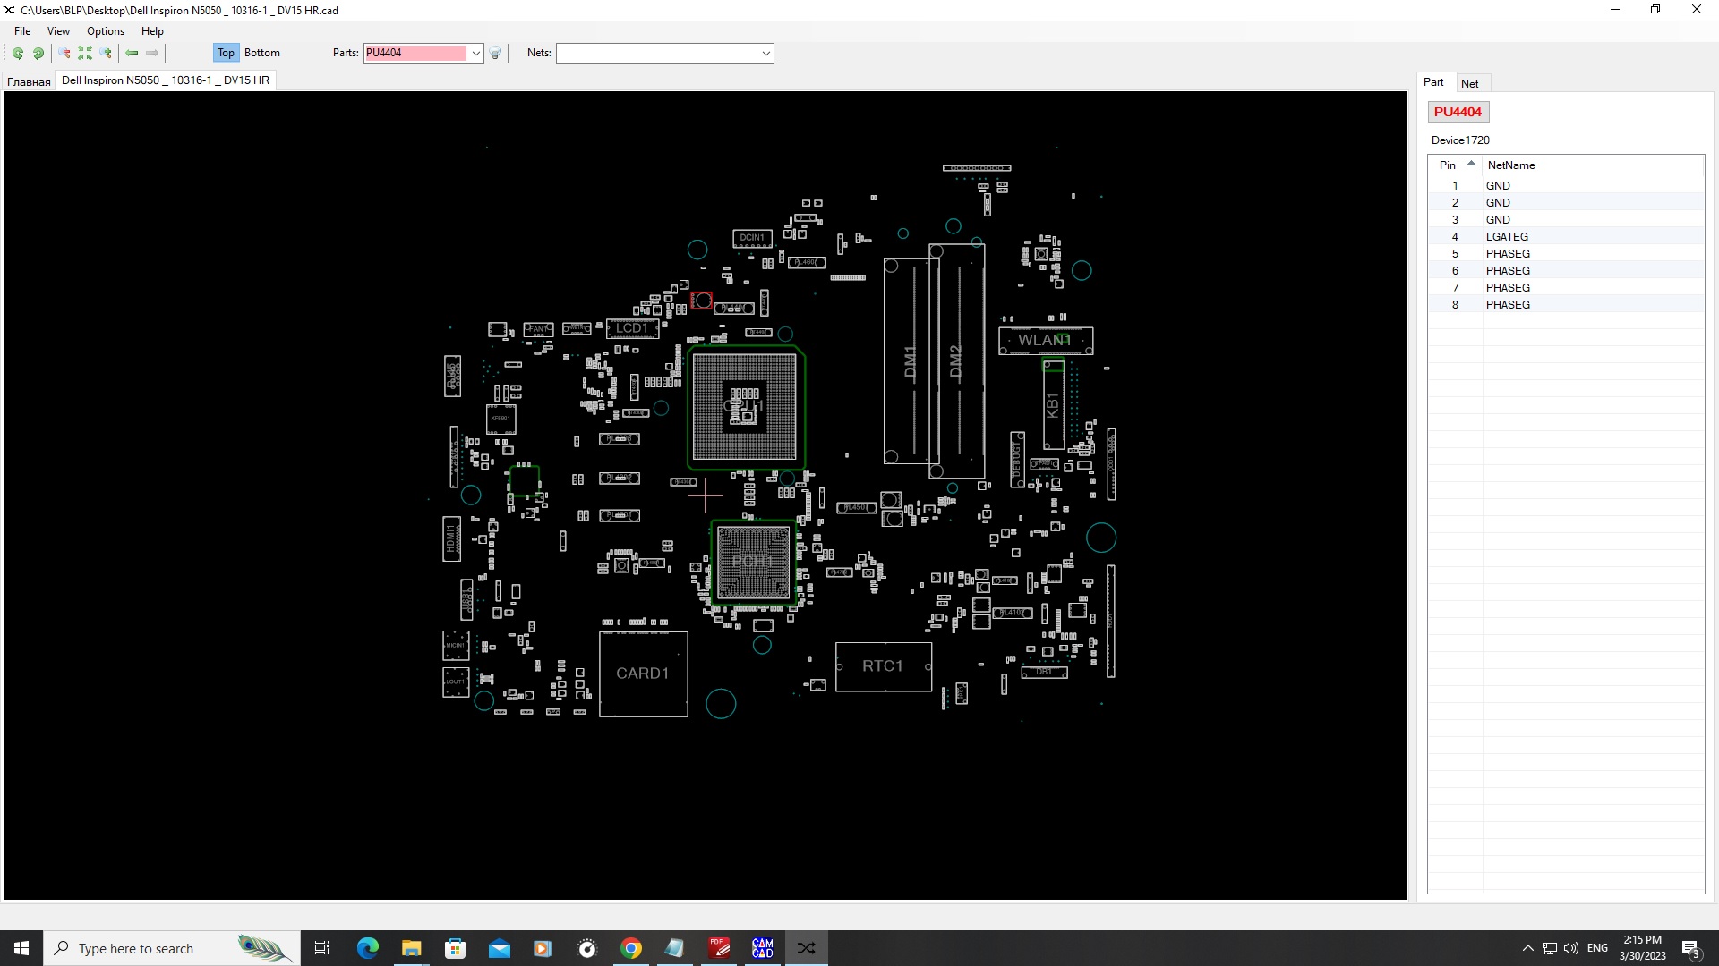The image size is (1719, 966).
Task: Open the PDF editor taskbar icon
Action: click(x=719, y=948)
